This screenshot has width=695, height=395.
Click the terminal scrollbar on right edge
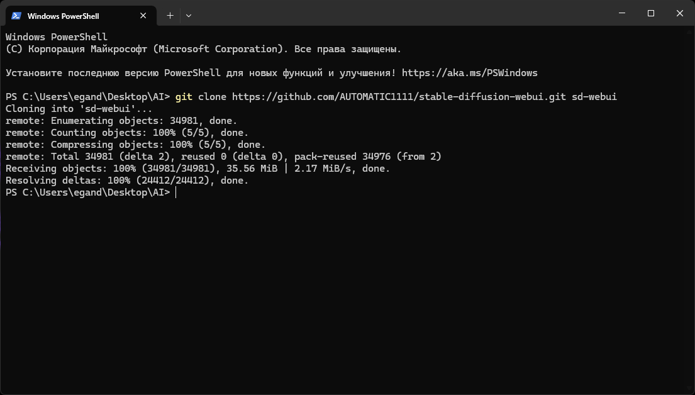[x=691, y=208]
